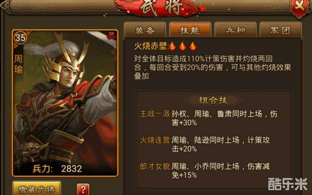Tap the 火烧赤壁 skill name
Screen dimensions: 312x195
pyautogui.click(x=151, y=46)
